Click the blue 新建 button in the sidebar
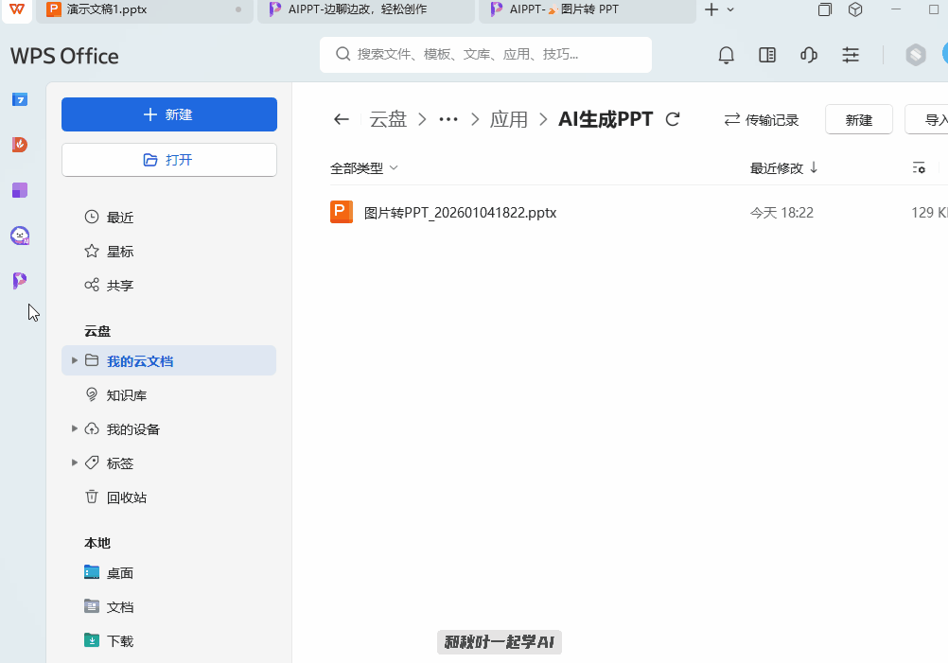948x663 pixels. (x=168, y=113)
